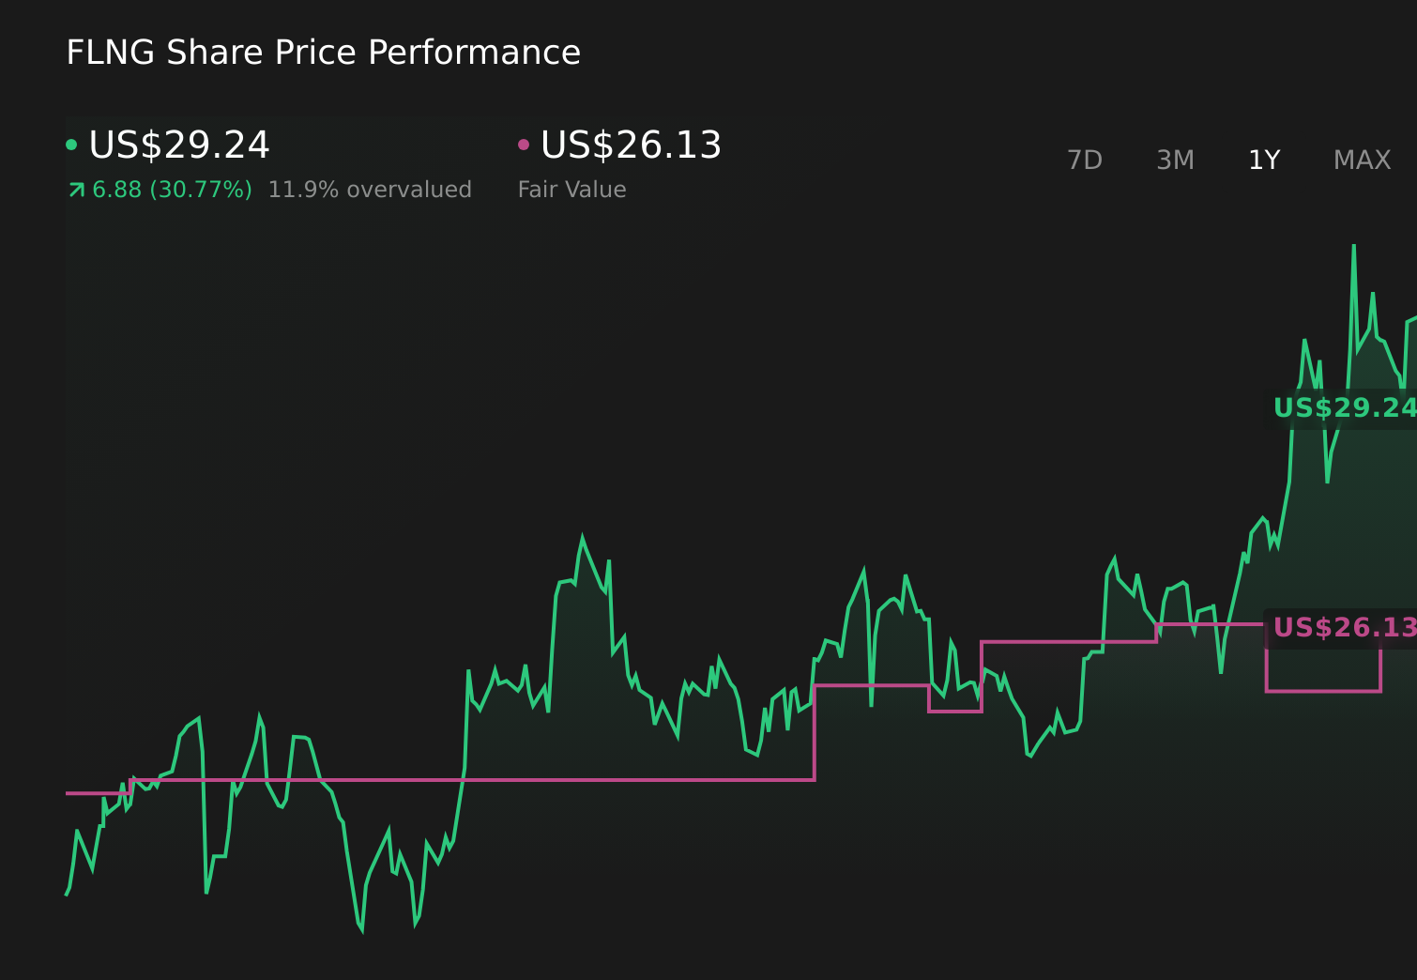Click the FLNG Share Price Performance title

pyautogui.click(x=323, y=52)
